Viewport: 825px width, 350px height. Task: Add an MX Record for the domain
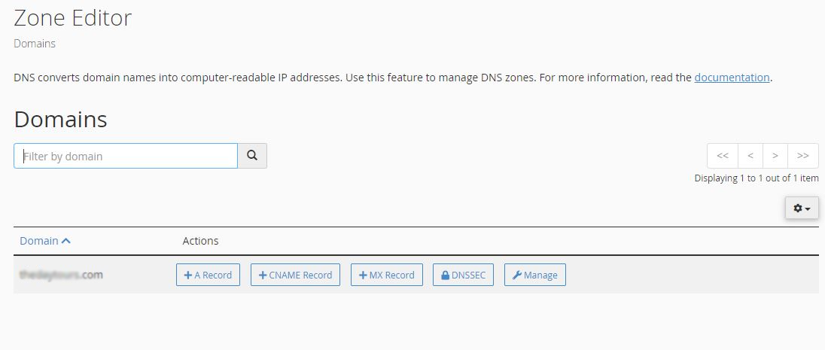(387, 275)
